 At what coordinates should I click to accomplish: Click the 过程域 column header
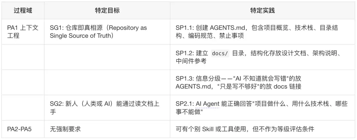[x=23, y=11]
